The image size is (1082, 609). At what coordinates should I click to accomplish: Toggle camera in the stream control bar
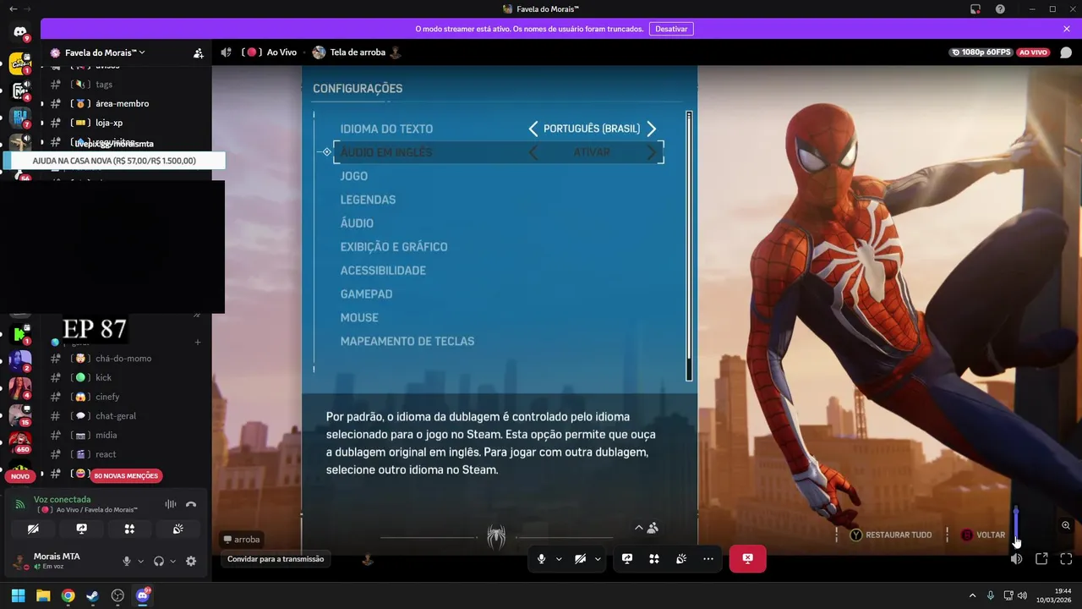click(580, 558)
